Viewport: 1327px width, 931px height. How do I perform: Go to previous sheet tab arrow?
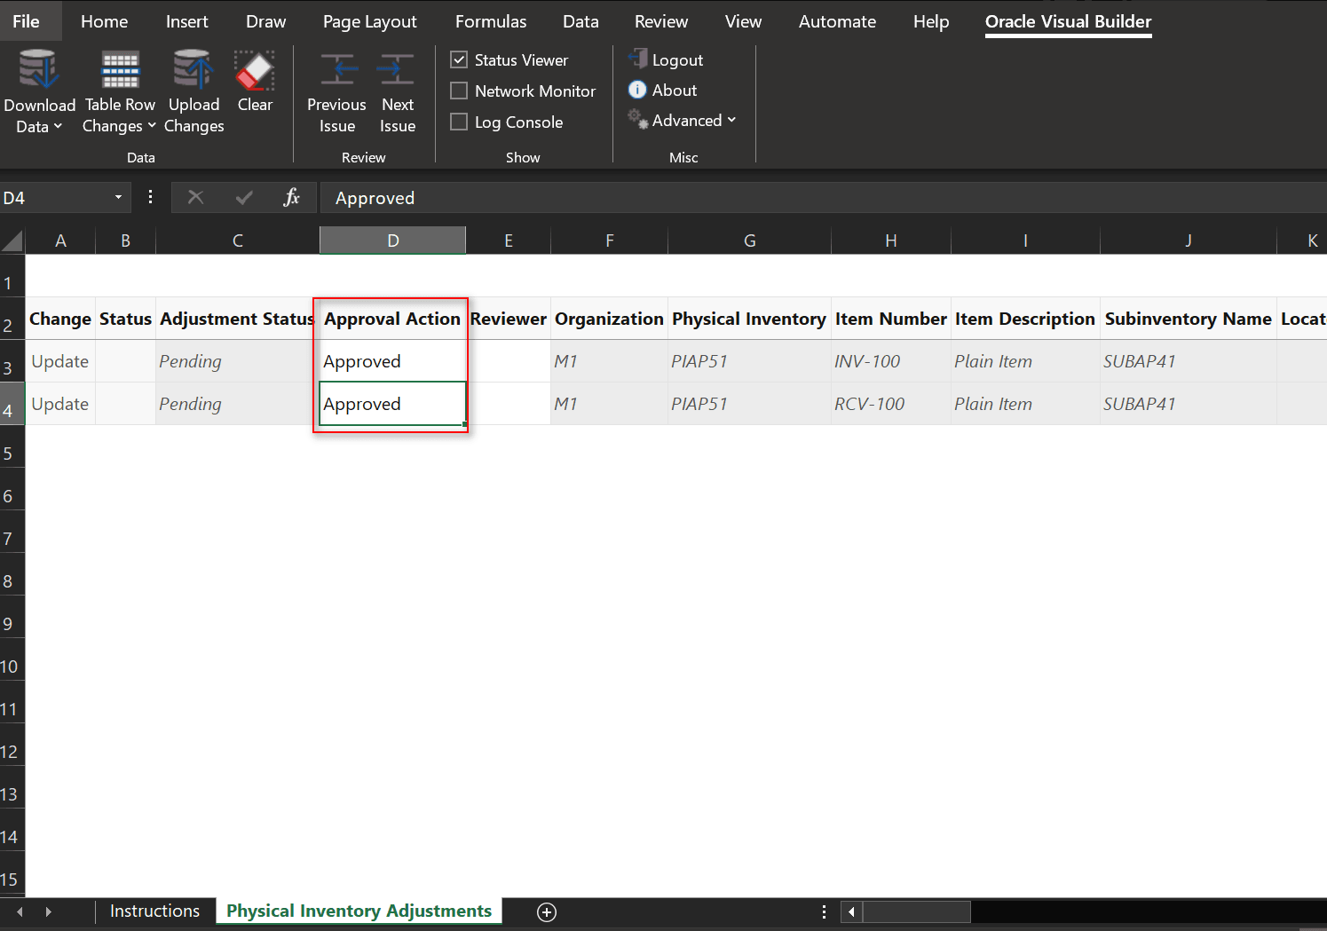(20, 911)
